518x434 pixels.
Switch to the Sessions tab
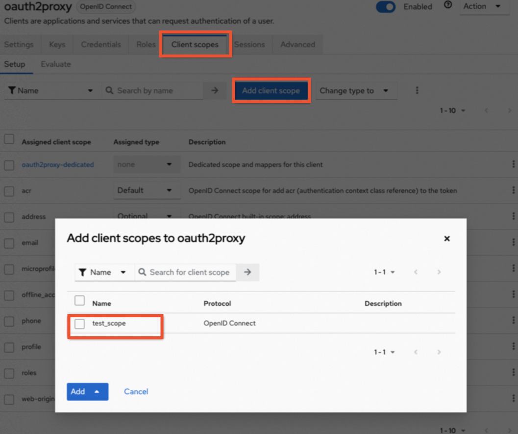point(249,44)
